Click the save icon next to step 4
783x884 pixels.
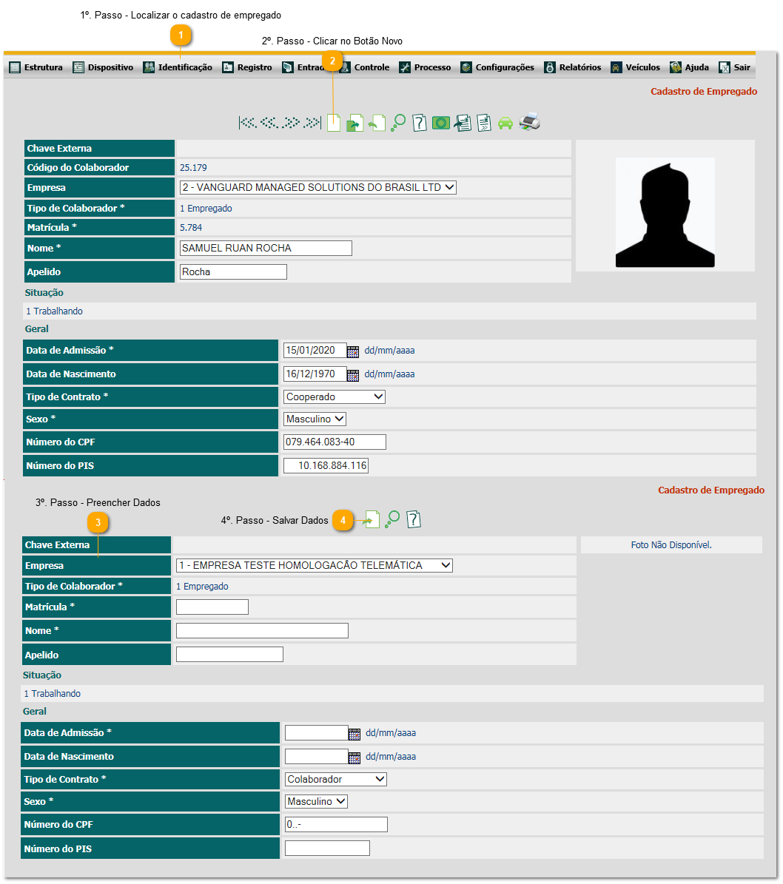point(371,520)
